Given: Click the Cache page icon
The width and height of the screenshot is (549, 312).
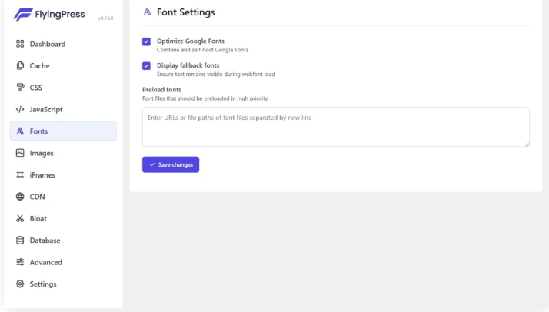Looking at the screenshot, I should 20,66.
